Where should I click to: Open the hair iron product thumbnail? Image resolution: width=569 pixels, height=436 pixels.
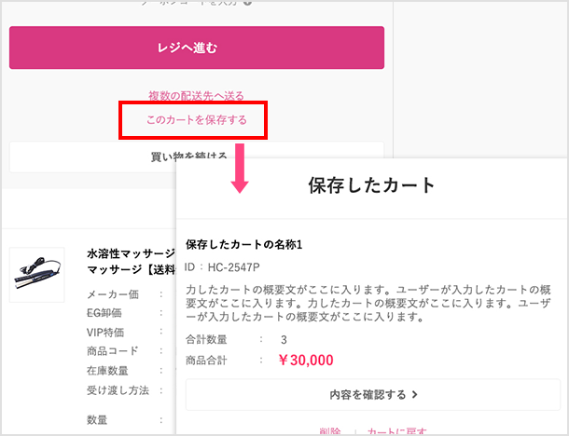pyautogui.click(x=37, y=274)
